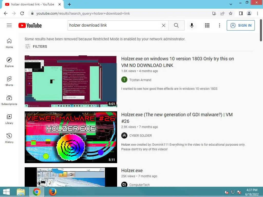Open the Holzer.exe 25K views video title
263x197 pixels.
[x=132, y=171]
